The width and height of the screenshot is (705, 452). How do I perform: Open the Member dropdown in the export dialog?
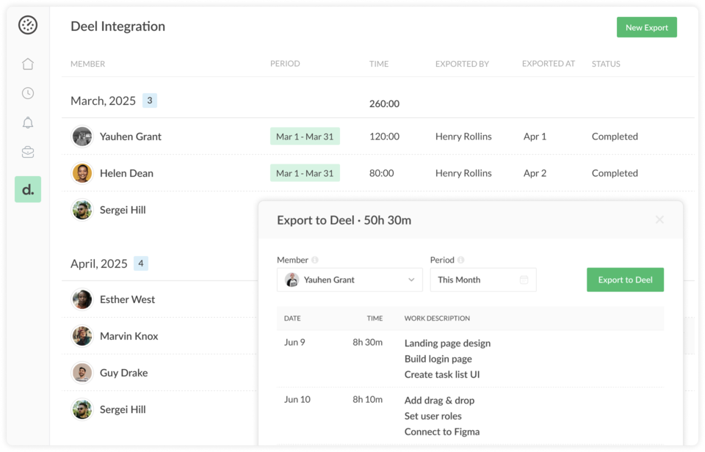click(350, 280)
